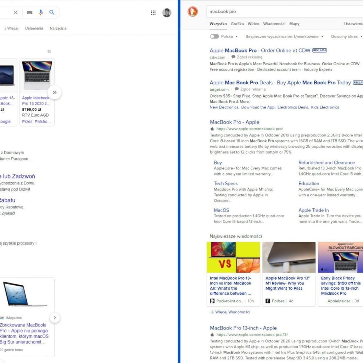
Task: Click Więcej Wiadomości link
Action: tap(230, 312)
